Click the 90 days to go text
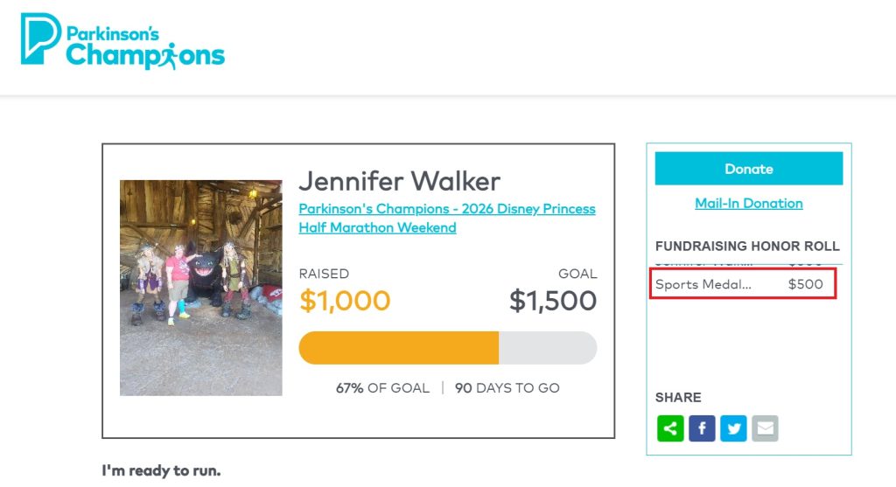The height and width of the screenshot is (487, 896). tap(507, 387)
